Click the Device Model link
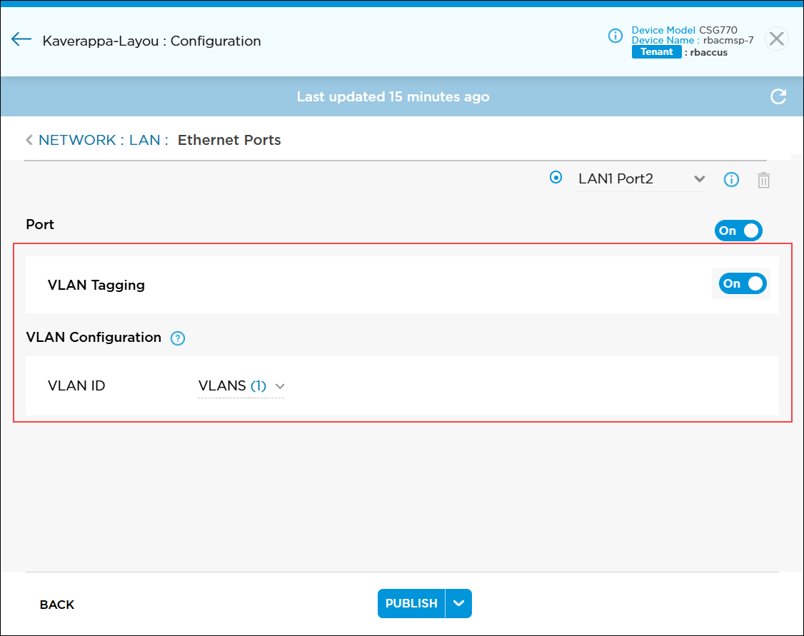804x636 pixels. coord(663,31)
